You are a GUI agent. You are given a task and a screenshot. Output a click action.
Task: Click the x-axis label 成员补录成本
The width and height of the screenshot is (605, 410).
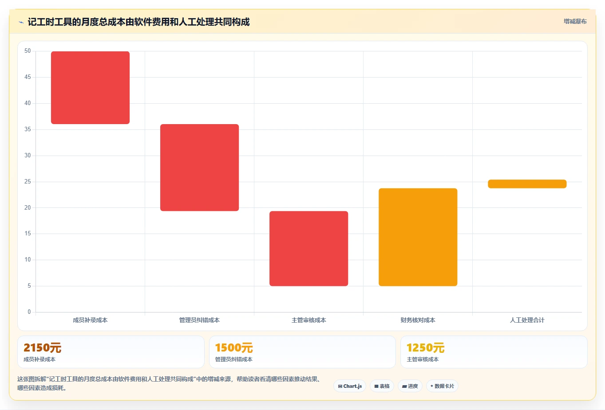click(90, 320)
